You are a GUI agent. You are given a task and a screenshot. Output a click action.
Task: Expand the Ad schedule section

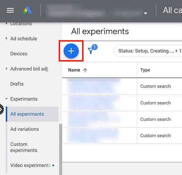tap(6, 38)
